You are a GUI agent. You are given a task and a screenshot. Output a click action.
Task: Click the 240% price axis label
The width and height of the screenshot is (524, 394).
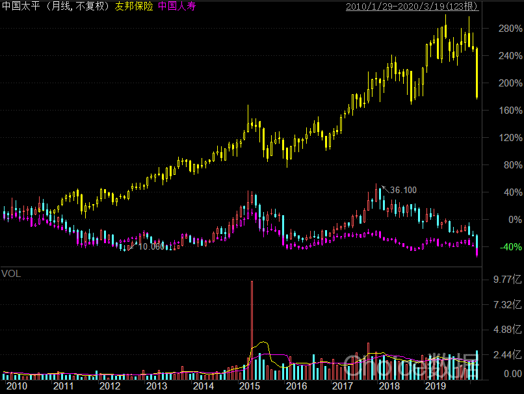(510, 56)
